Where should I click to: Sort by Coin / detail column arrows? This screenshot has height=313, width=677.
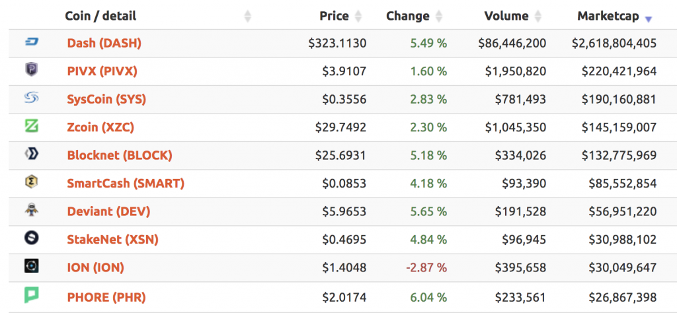(247, 17)
